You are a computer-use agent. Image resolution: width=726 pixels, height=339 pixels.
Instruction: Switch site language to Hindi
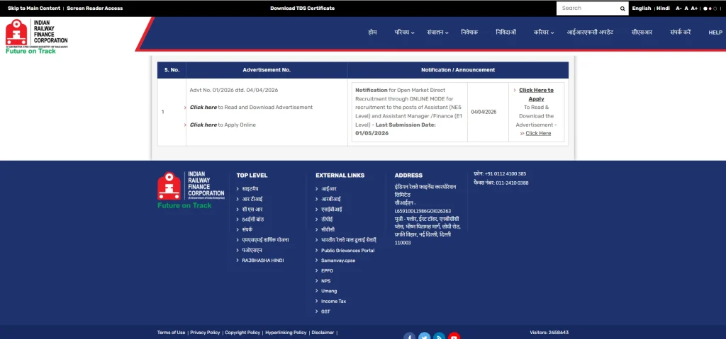click(x=663, y=8)
